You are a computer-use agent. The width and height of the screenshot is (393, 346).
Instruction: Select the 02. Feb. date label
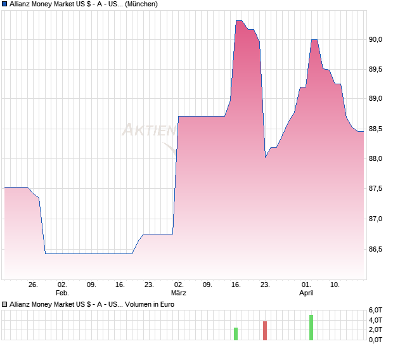tap(61, 289)
